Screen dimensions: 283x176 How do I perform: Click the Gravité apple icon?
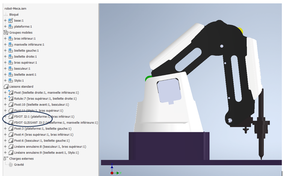pos(11,164)
